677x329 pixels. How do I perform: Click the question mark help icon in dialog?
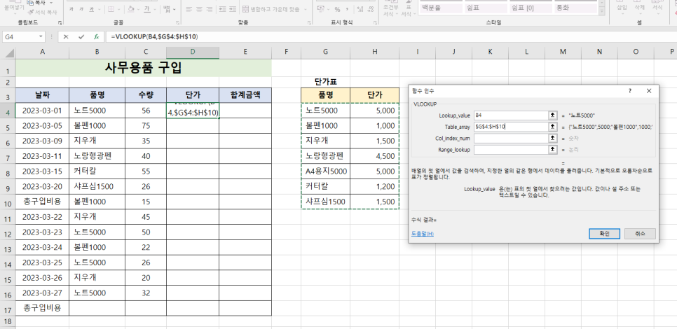pyautogui.click(x=630, y=91)
